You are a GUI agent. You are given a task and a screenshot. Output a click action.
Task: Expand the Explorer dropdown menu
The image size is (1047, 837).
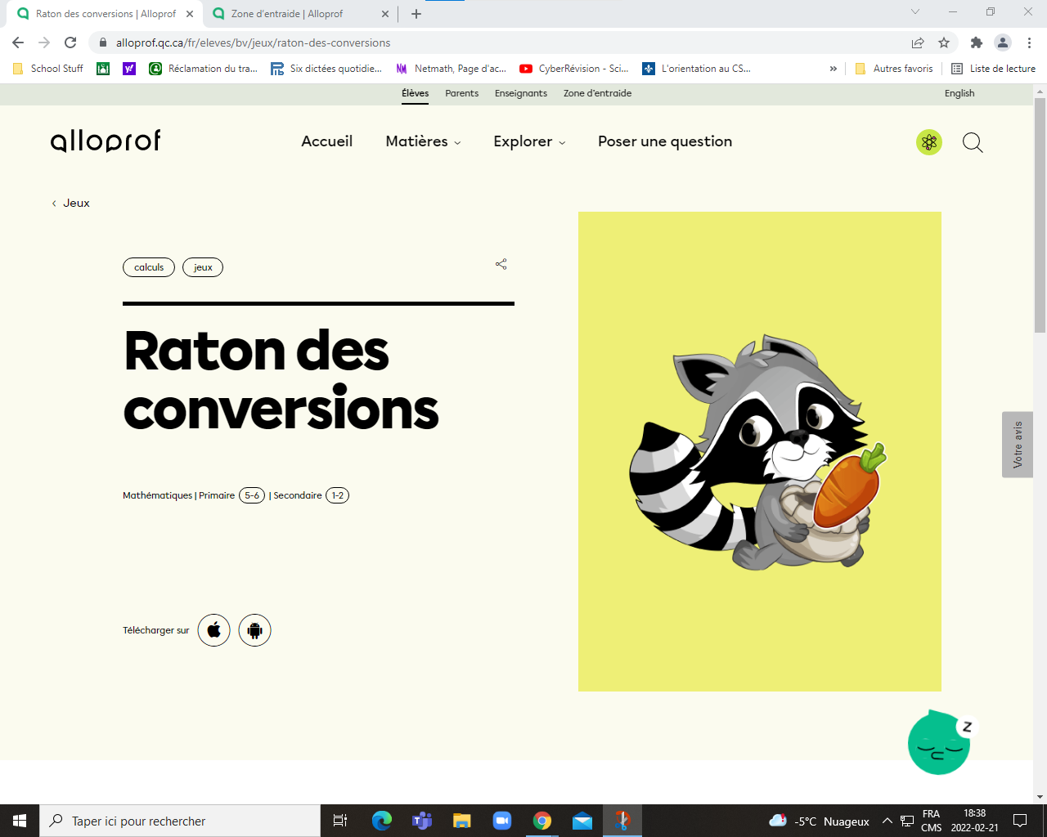click(529, 141)
